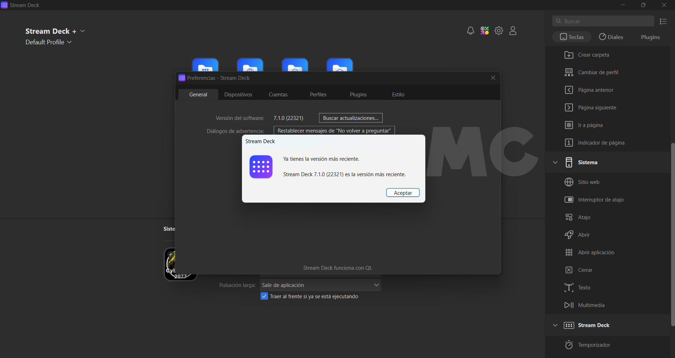Click the Buscar actualizaciones button
The image size is (675, 358).
(351, 118)
